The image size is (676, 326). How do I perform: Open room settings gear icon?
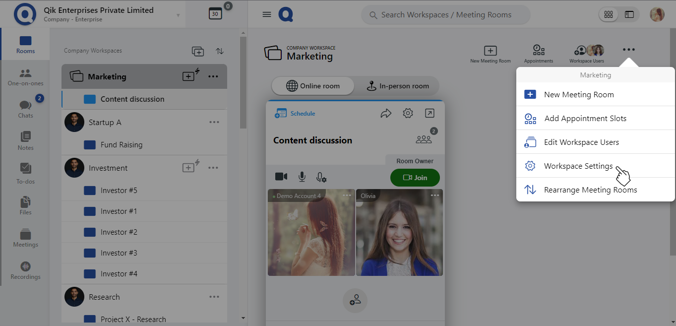coord(408,114)
